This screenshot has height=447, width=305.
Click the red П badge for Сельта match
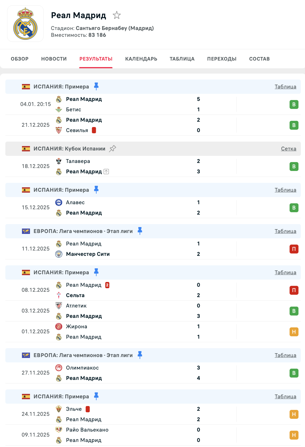click(294, 290)
